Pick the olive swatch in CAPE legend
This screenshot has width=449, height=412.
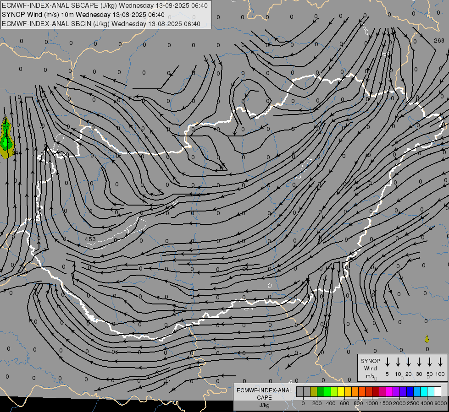314,392
